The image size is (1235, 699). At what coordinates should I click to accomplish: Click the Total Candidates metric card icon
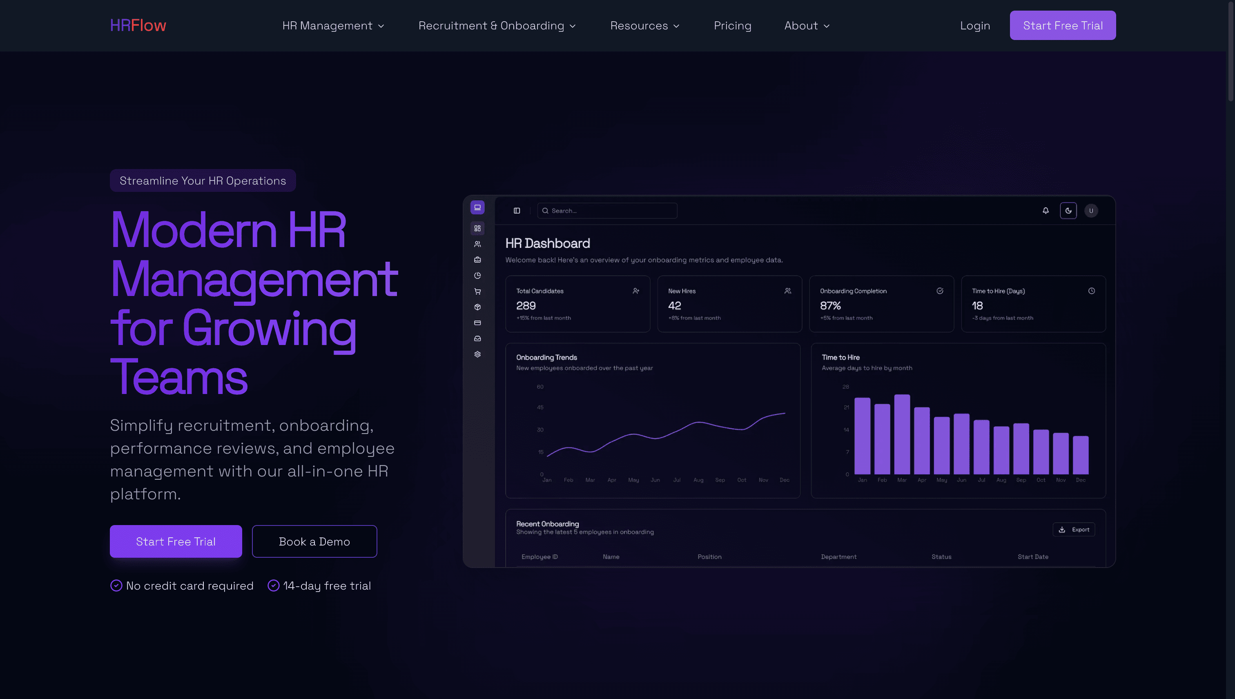click(x=636, y=290)
